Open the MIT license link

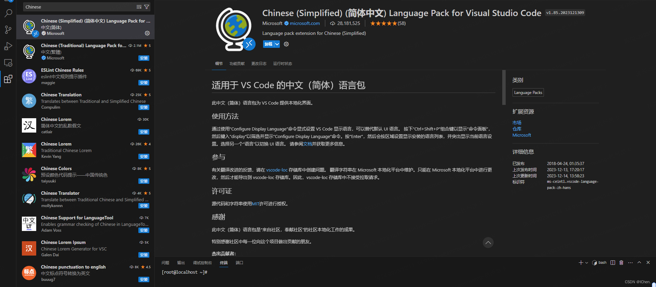click(256, 204)
